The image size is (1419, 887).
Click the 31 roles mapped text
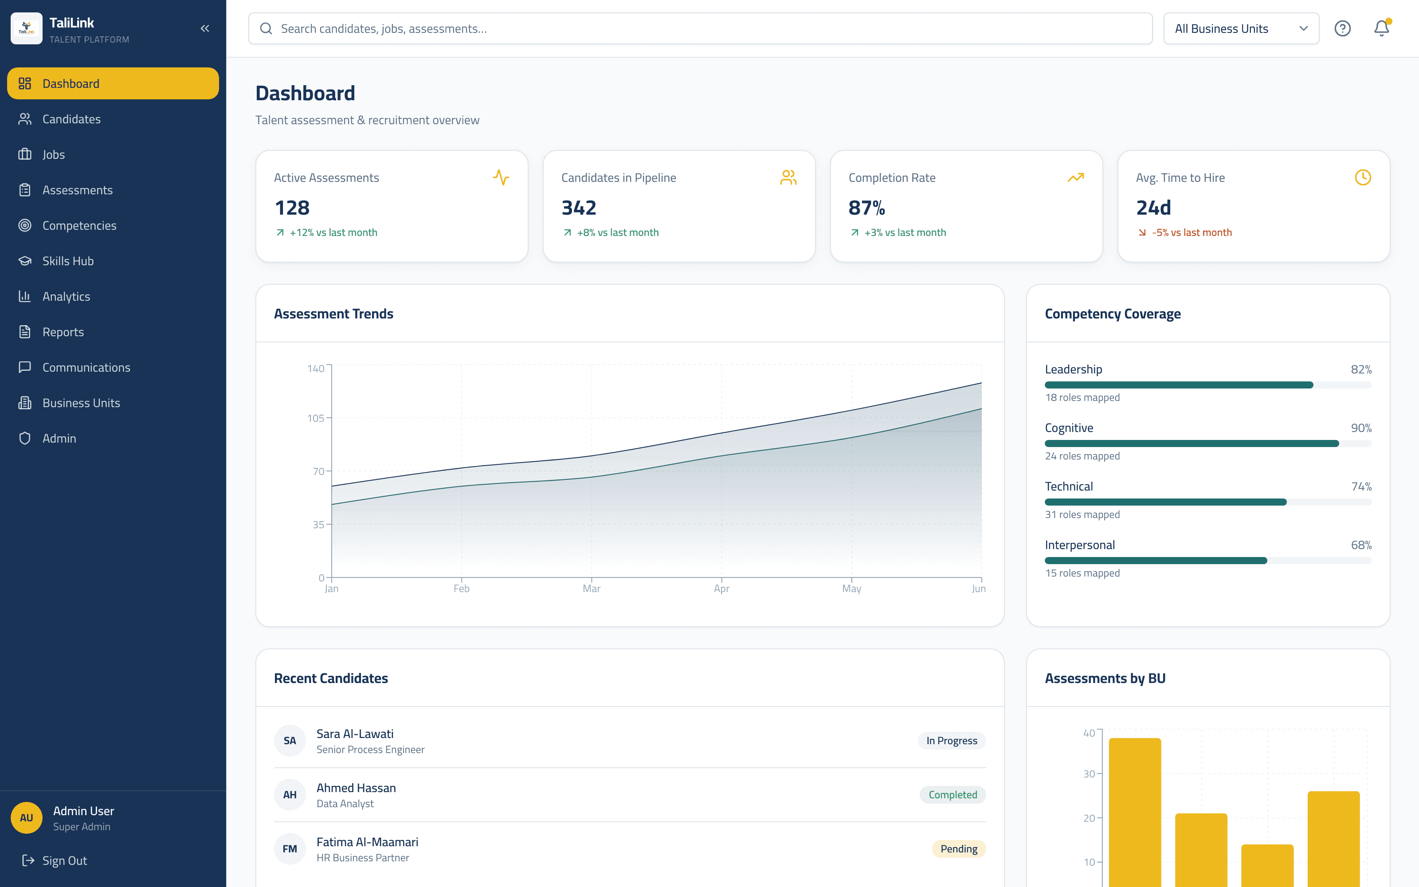point(1082,514)
